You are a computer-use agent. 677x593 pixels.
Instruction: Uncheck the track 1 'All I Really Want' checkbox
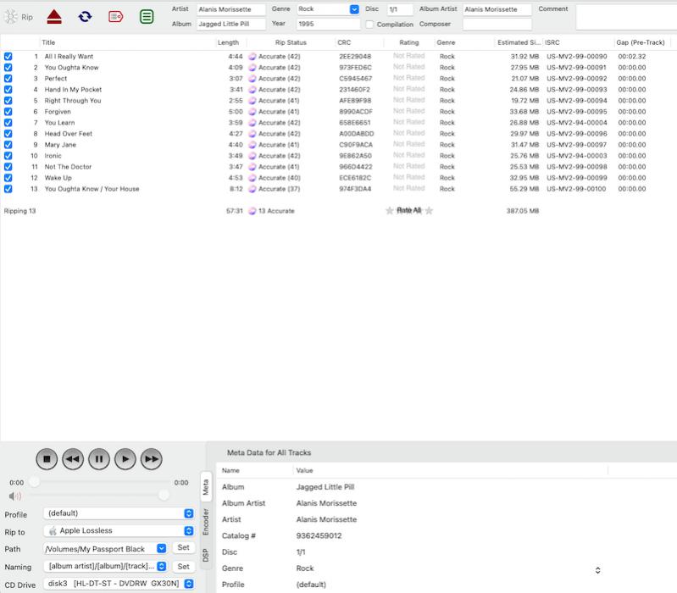(8, 57)
